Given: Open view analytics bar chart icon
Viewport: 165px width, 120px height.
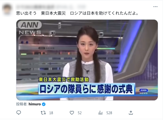Looking at the screenshot, I should [x=100, y=113].
